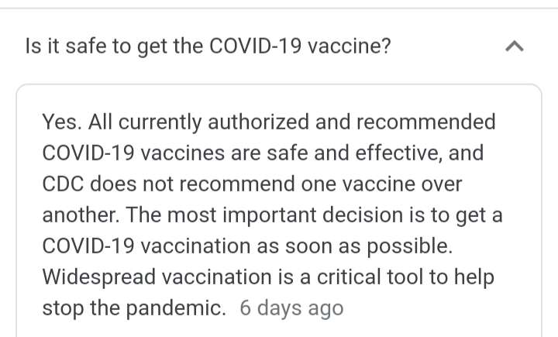This screenshot has height=337, width=558.
Task: Click the phrase "stop the pandemic."
Action: click(134, 308)
